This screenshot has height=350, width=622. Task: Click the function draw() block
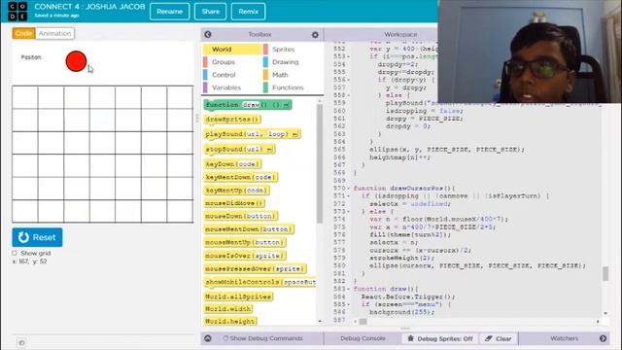tap(248, 105)
